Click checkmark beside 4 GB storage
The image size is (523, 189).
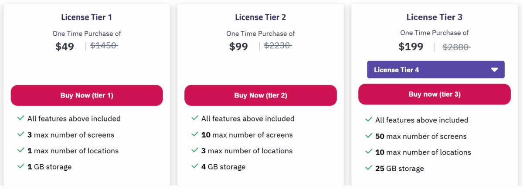[x=194, y=166]
